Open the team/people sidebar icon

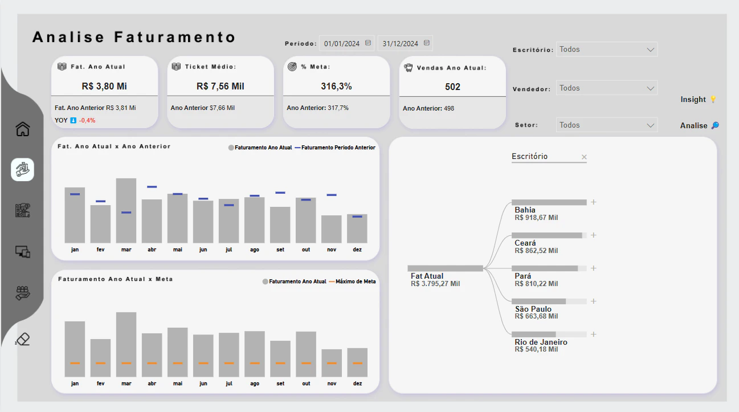tap(22, 293)
